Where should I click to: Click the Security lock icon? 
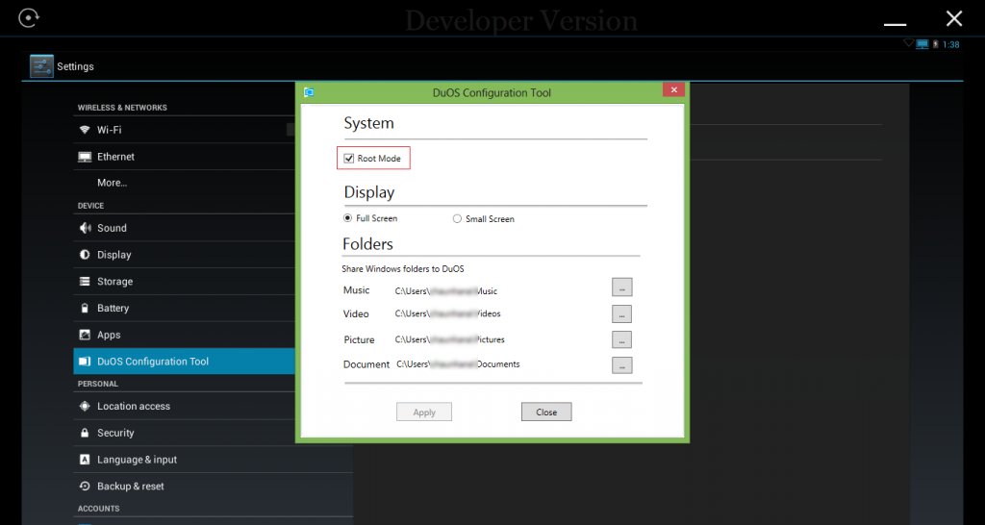point(85,433)
